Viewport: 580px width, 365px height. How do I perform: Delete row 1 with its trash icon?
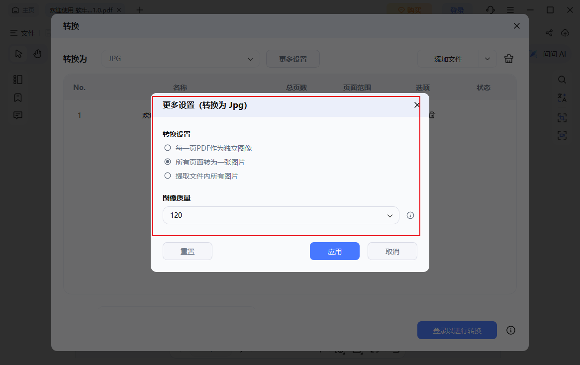pos(432,115)
